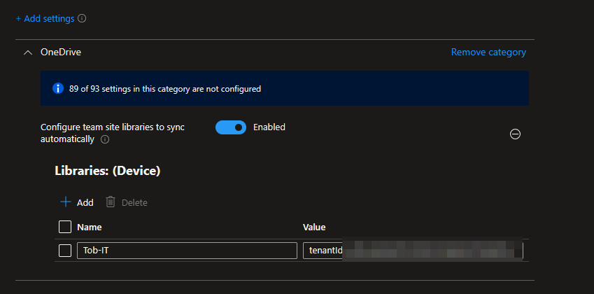The height and width of the screenshot is (294, 594).
Task: Click the tenantId value input field
Action: pos(412,251)
